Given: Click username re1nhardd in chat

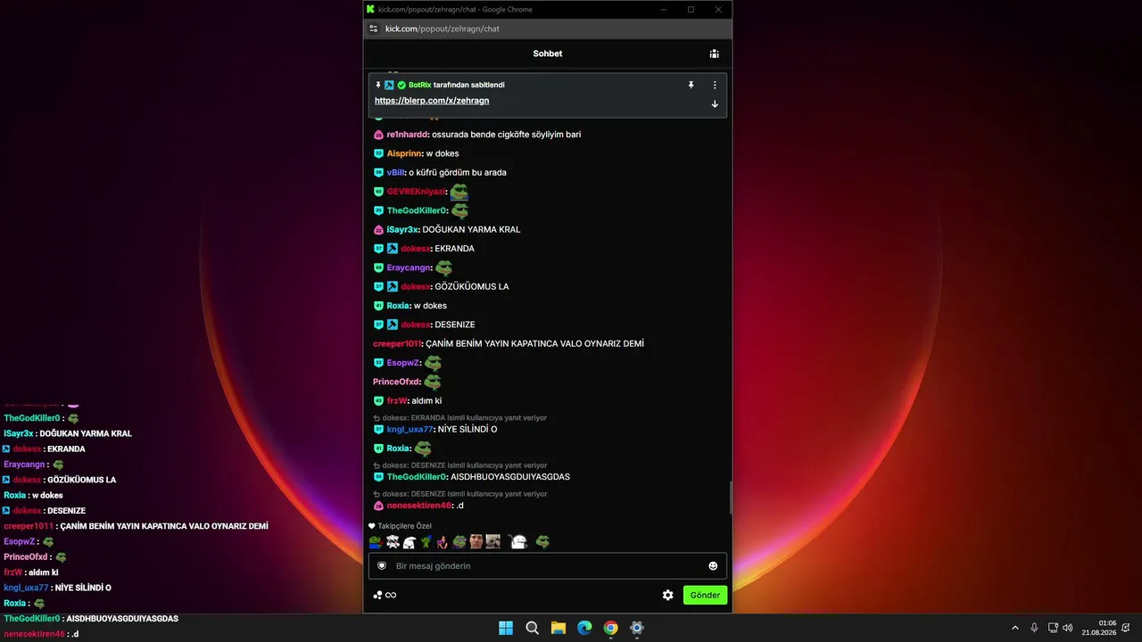Looking at the screenshot, I should click(x=407, y=135).
